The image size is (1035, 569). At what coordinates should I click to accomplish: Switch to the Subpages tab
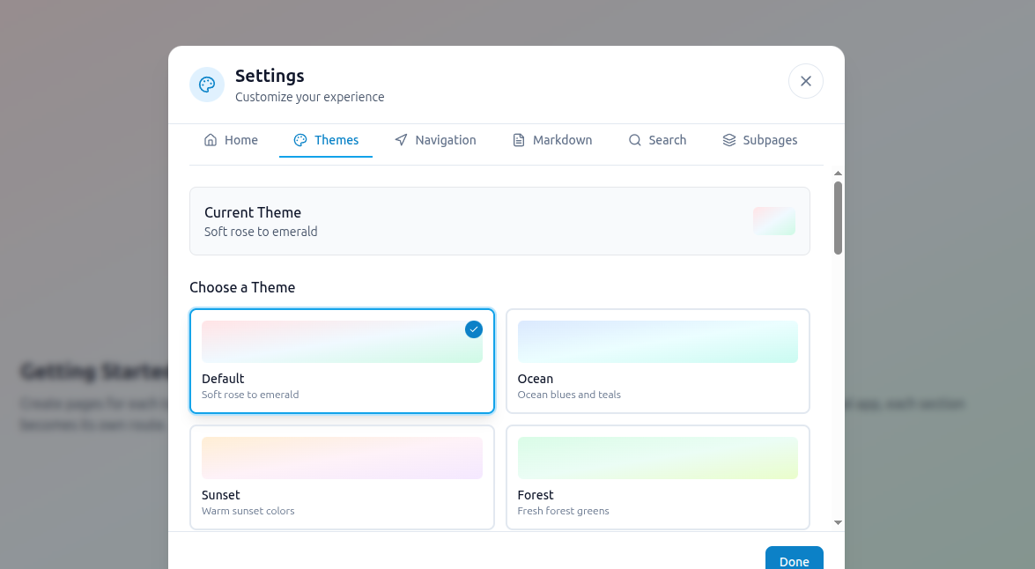click(760, 140)
